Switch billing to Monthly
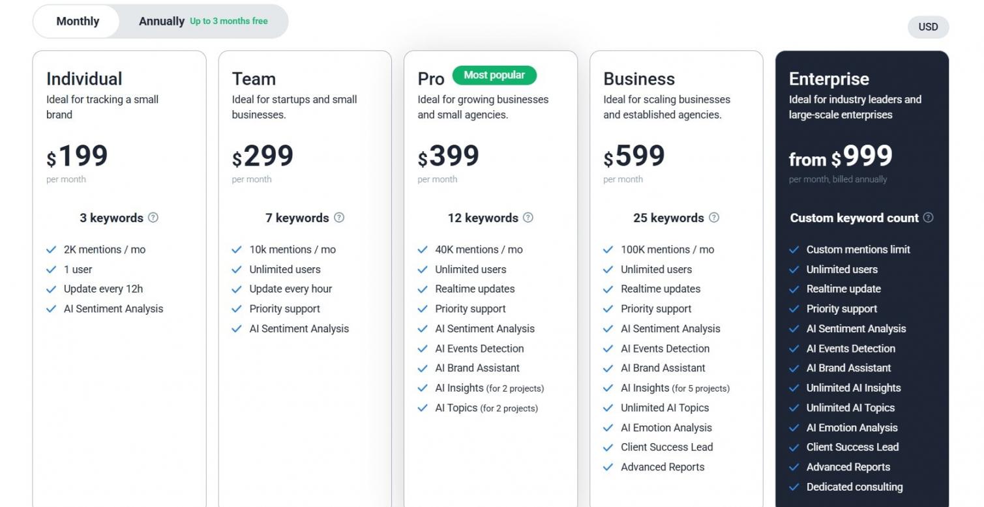This screenshot has height=507, width=984. [x=78, y=22]
